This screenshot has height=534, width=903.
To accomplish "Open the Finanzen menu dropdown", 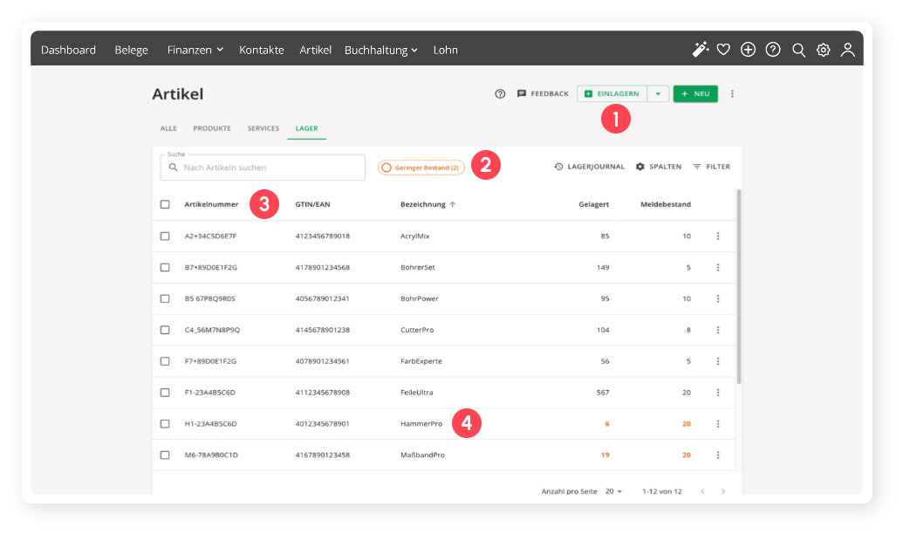I will coord(195,50).
